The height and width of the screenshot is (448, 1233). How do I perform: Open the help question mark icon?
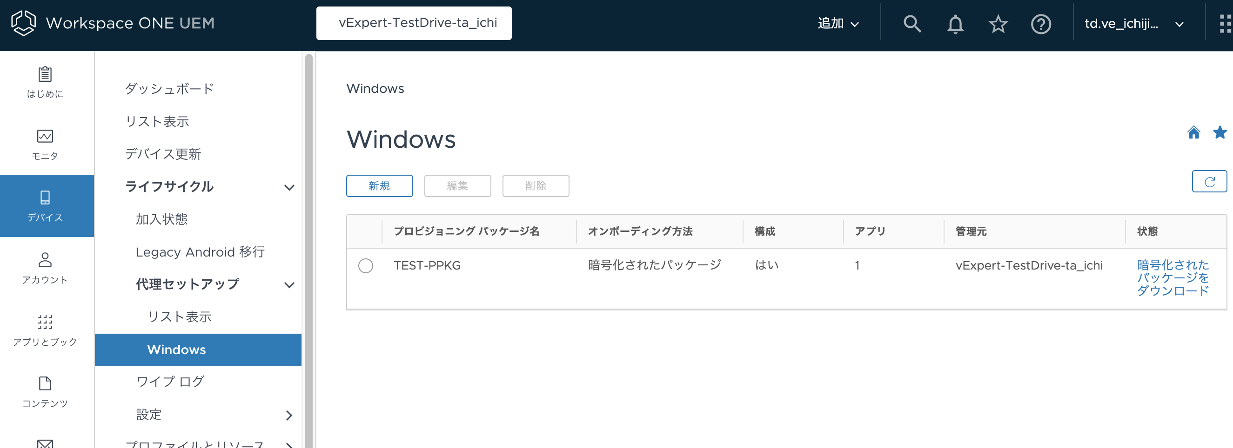pyautogui.click(x=1041, y=23)
